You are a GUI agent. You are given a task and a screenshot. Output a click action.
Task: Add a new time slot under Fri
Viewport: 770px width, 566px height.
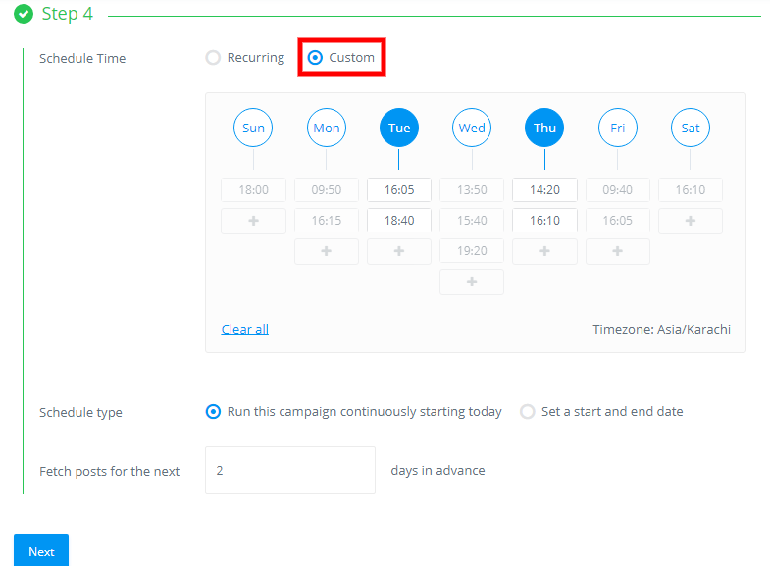617,251
